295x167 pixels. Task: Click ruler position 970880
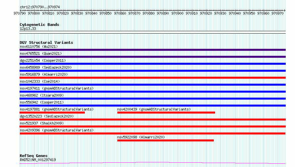(149, 13)
